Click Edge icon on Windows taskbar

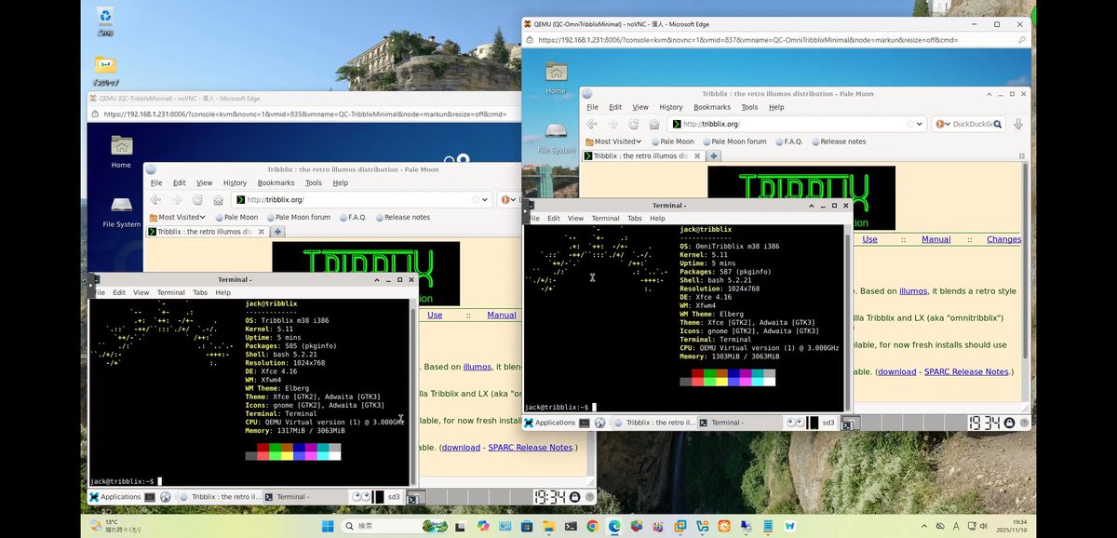(x=614, y=526)
